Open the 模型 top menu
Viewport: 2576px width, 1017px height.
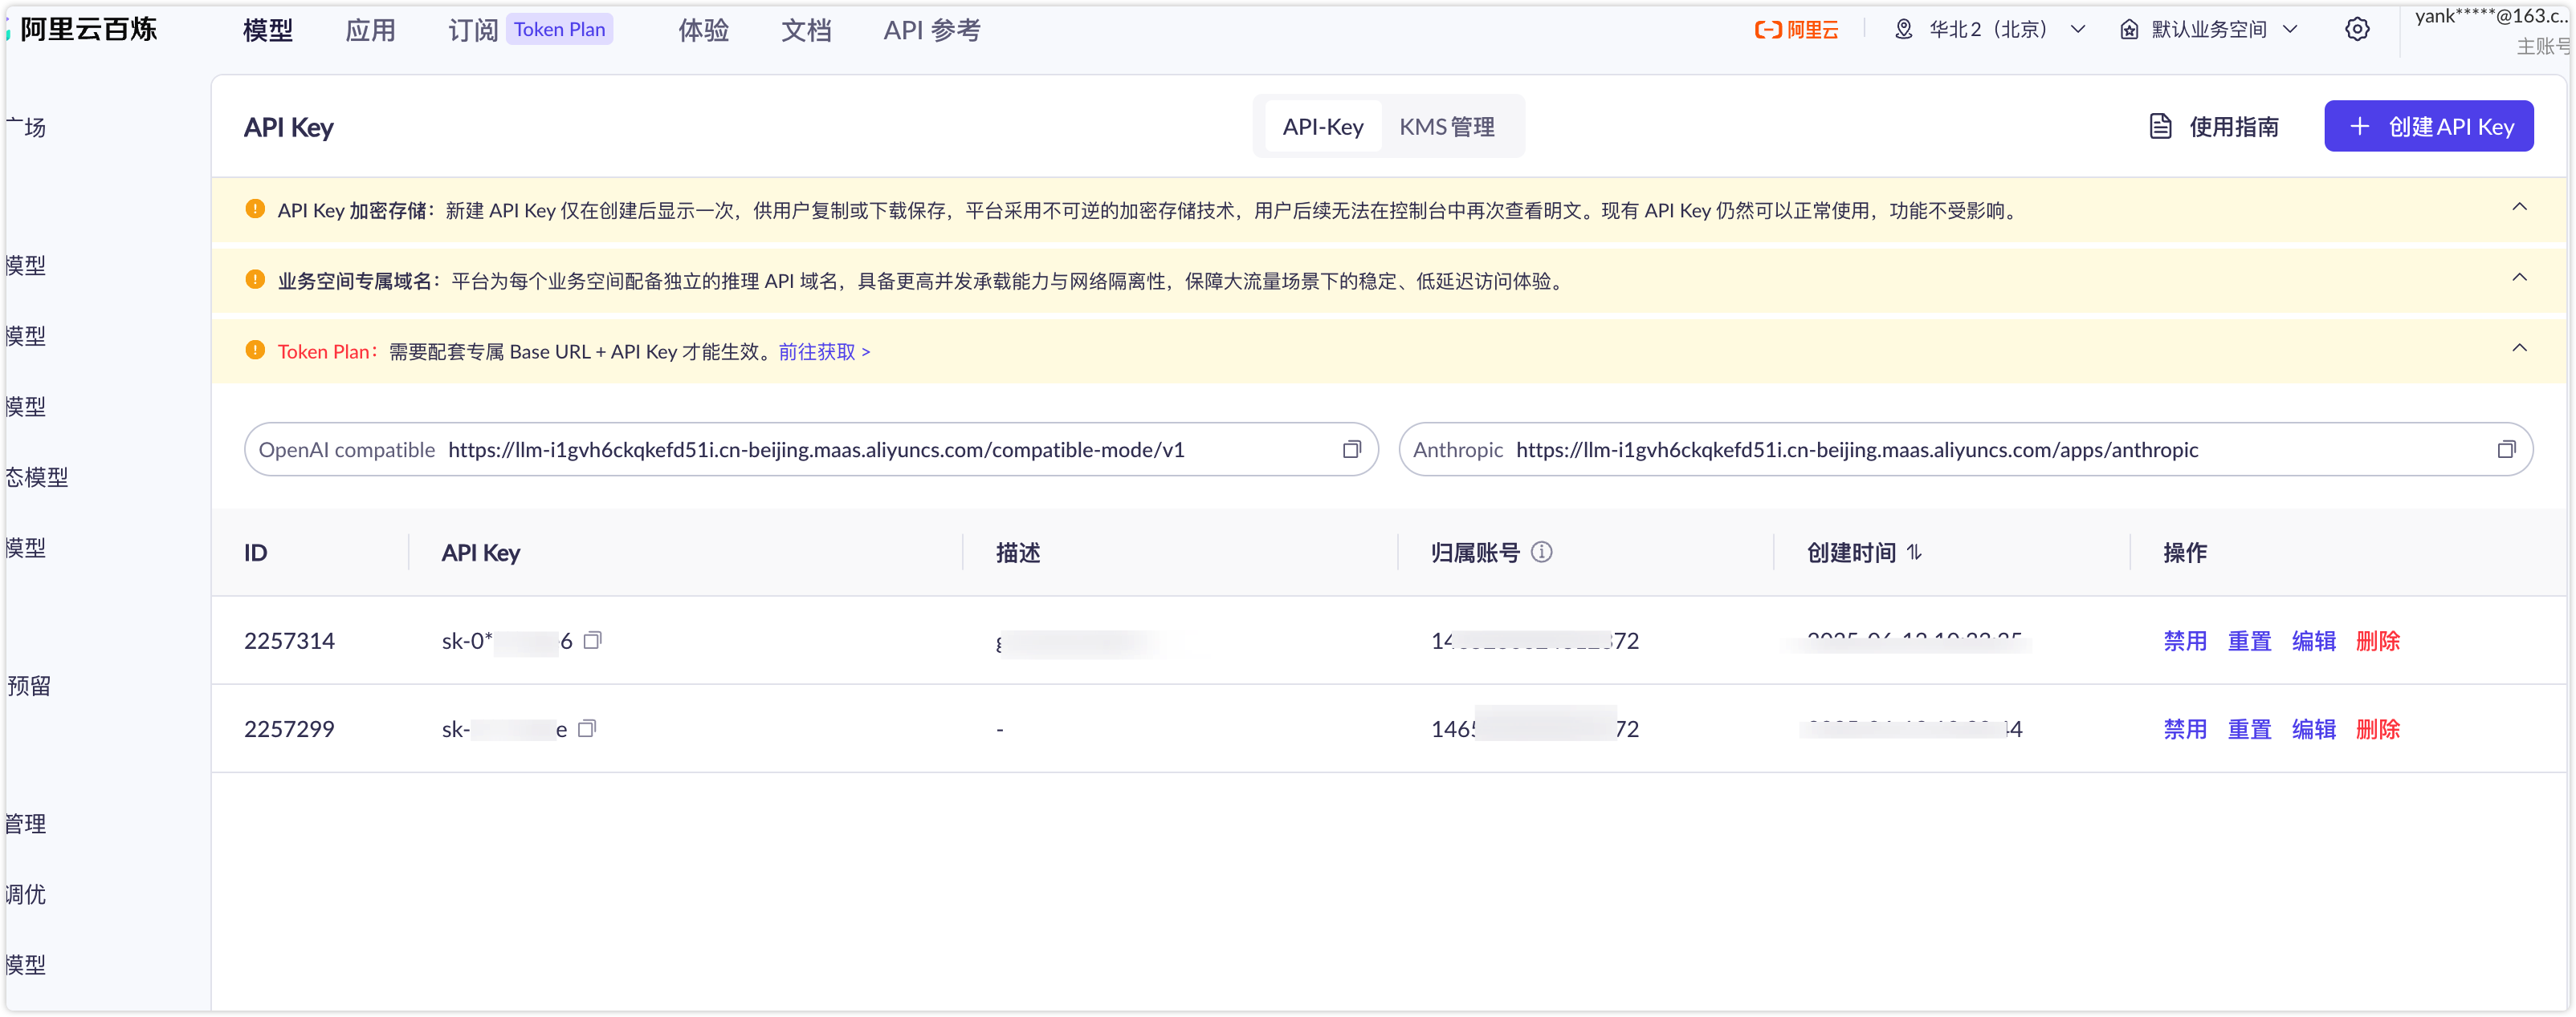[268, 30]
